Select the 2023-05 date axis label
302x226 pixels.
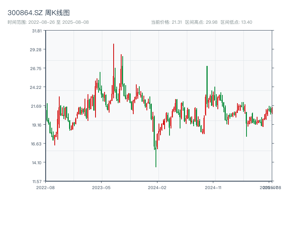pyautogui.click(x=101, y=187)
